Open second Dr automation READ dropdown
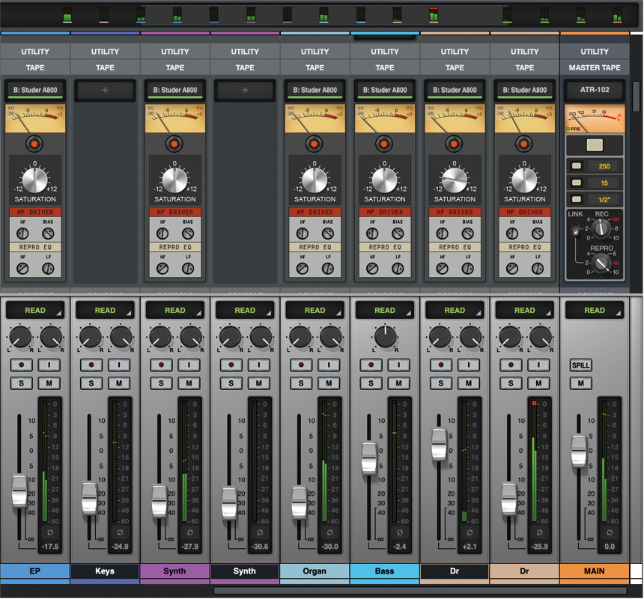 tap(524, 311)
